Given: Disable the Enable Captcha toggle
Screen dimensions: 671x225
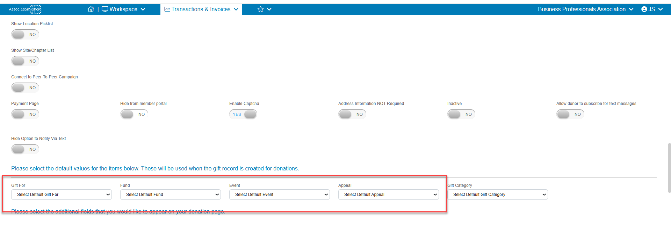Looking at the screenshot, I should pos(243,114).
